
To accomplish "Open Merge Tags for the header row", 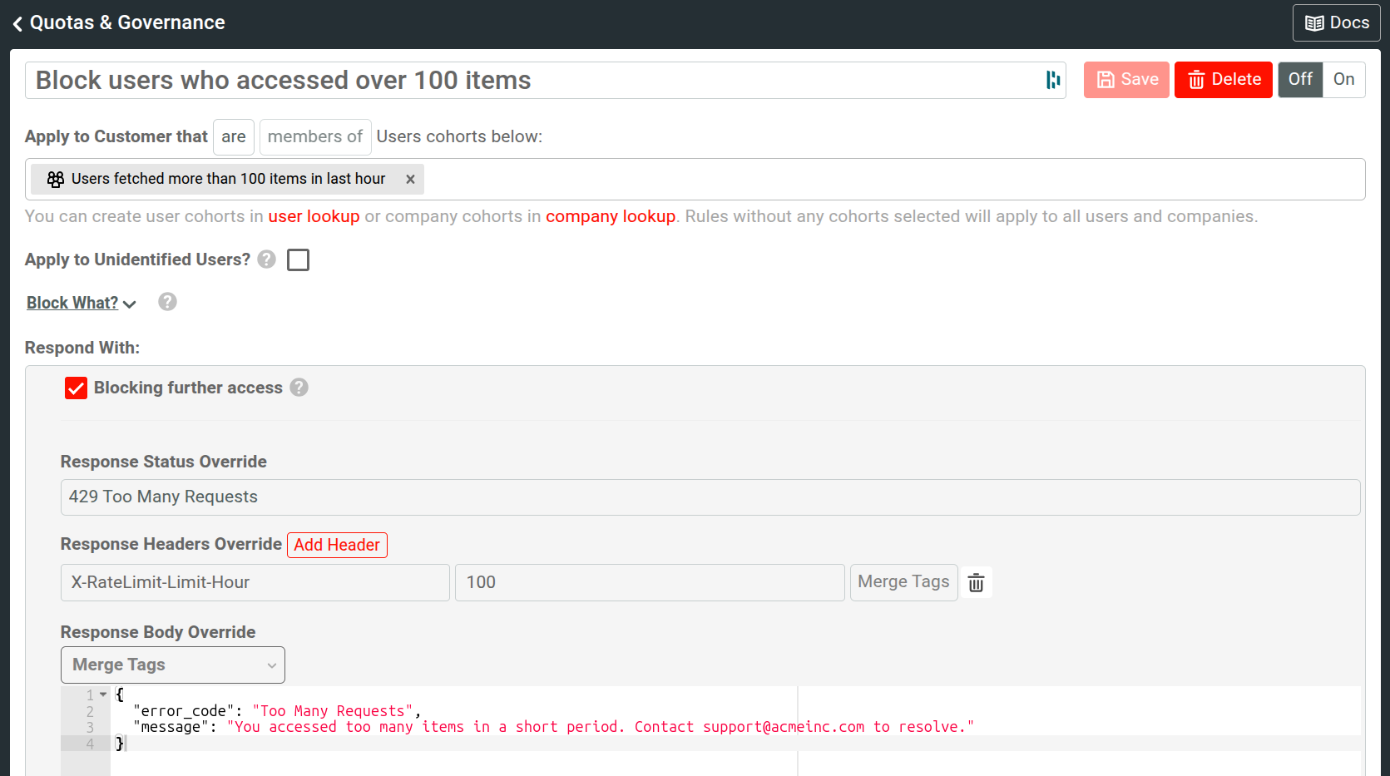I will [903, 582].
